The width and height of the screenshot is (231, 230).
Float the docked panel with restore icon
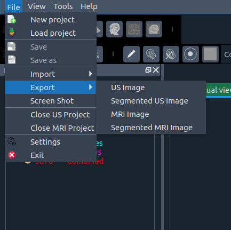[x=148, y=70]
